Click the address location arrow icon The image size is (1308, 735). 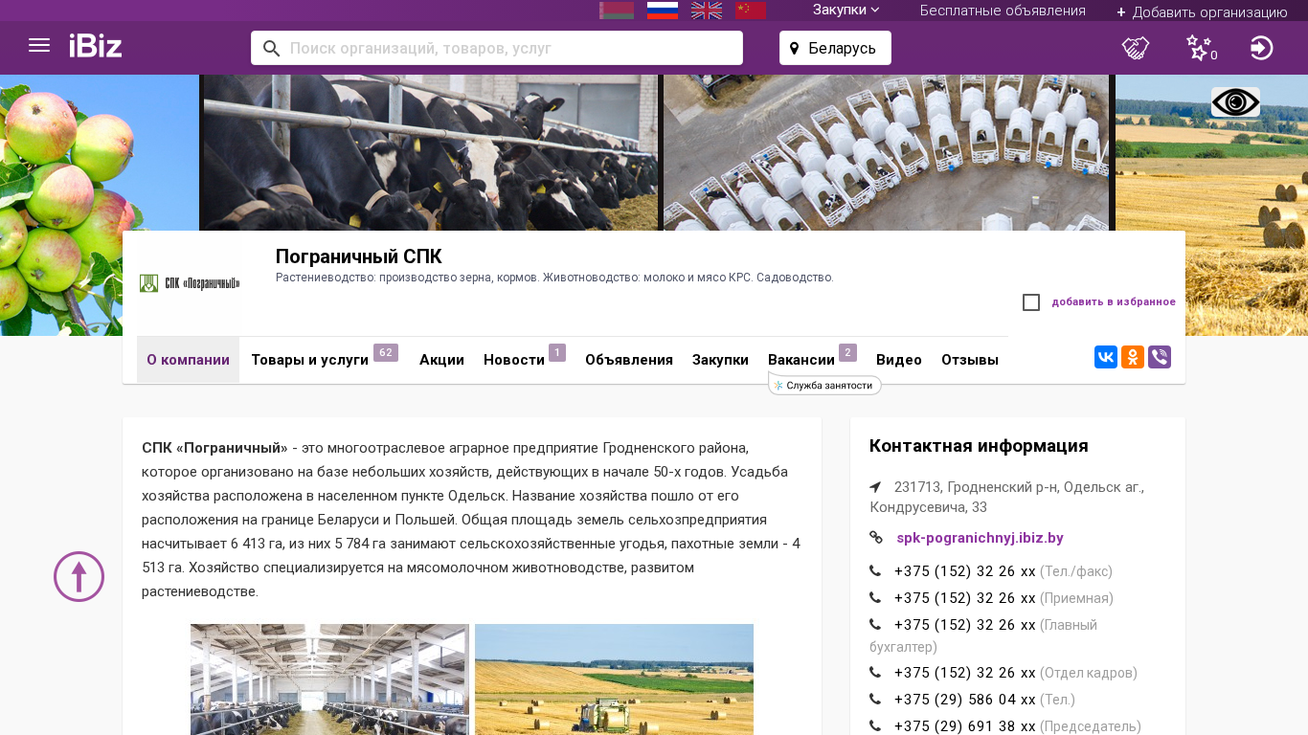tap(875, 487)
